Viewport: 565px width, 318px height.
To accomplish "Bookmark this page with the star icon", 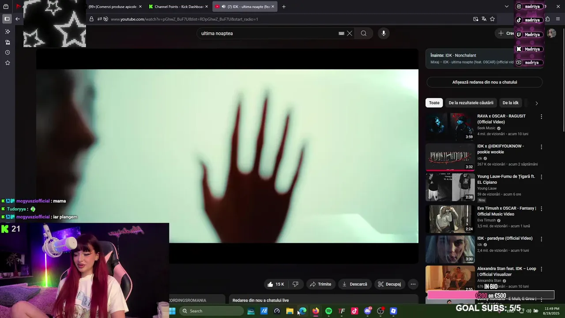I will 492,19.
